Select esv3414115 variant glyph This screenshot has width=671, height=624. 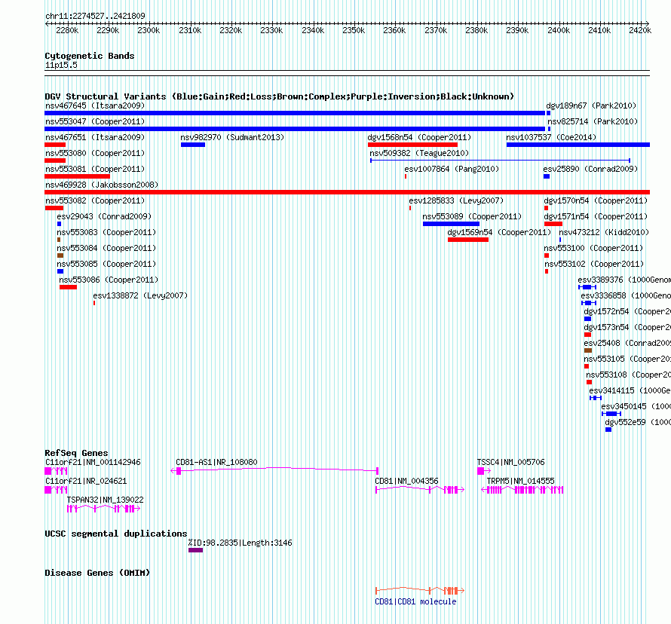pyautogui.click(x=596, y=398)
